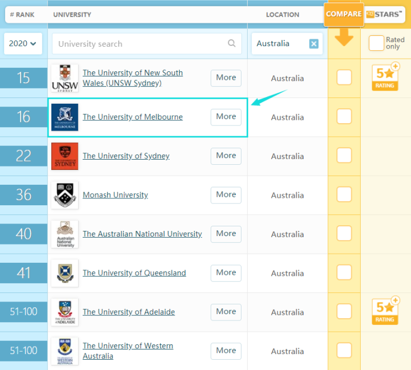Click rank 16 cell
This screenshot has width=411, height=370.
pyautogui.click(x=23, y=117)
